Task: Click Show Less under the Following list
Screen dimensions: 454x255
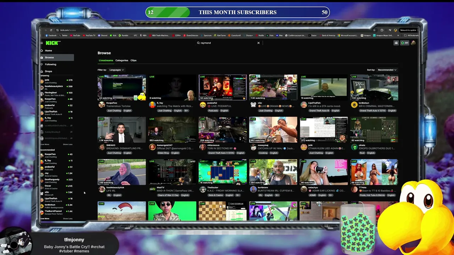Action: [68, 144]
